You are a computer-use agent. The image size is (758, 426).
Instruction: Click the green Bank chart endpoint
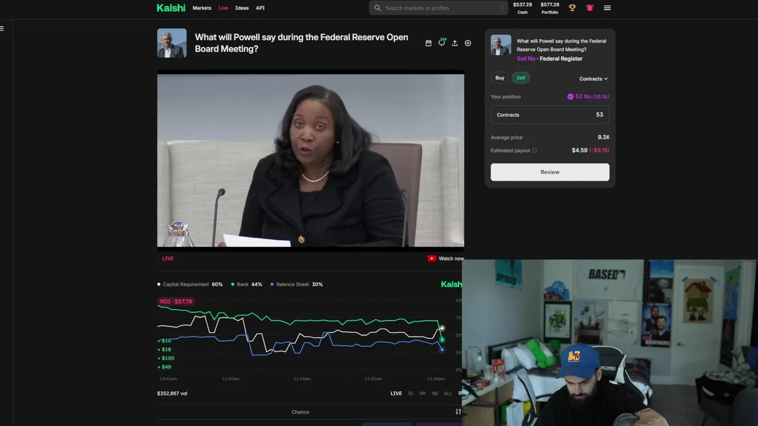[442, 339]
